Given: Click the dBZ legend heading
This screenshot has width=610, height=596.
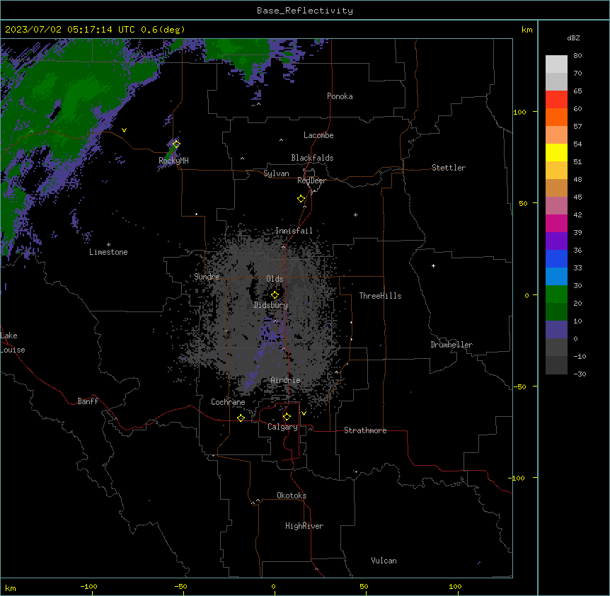Looking at the screenshot, I should [573, 38].
